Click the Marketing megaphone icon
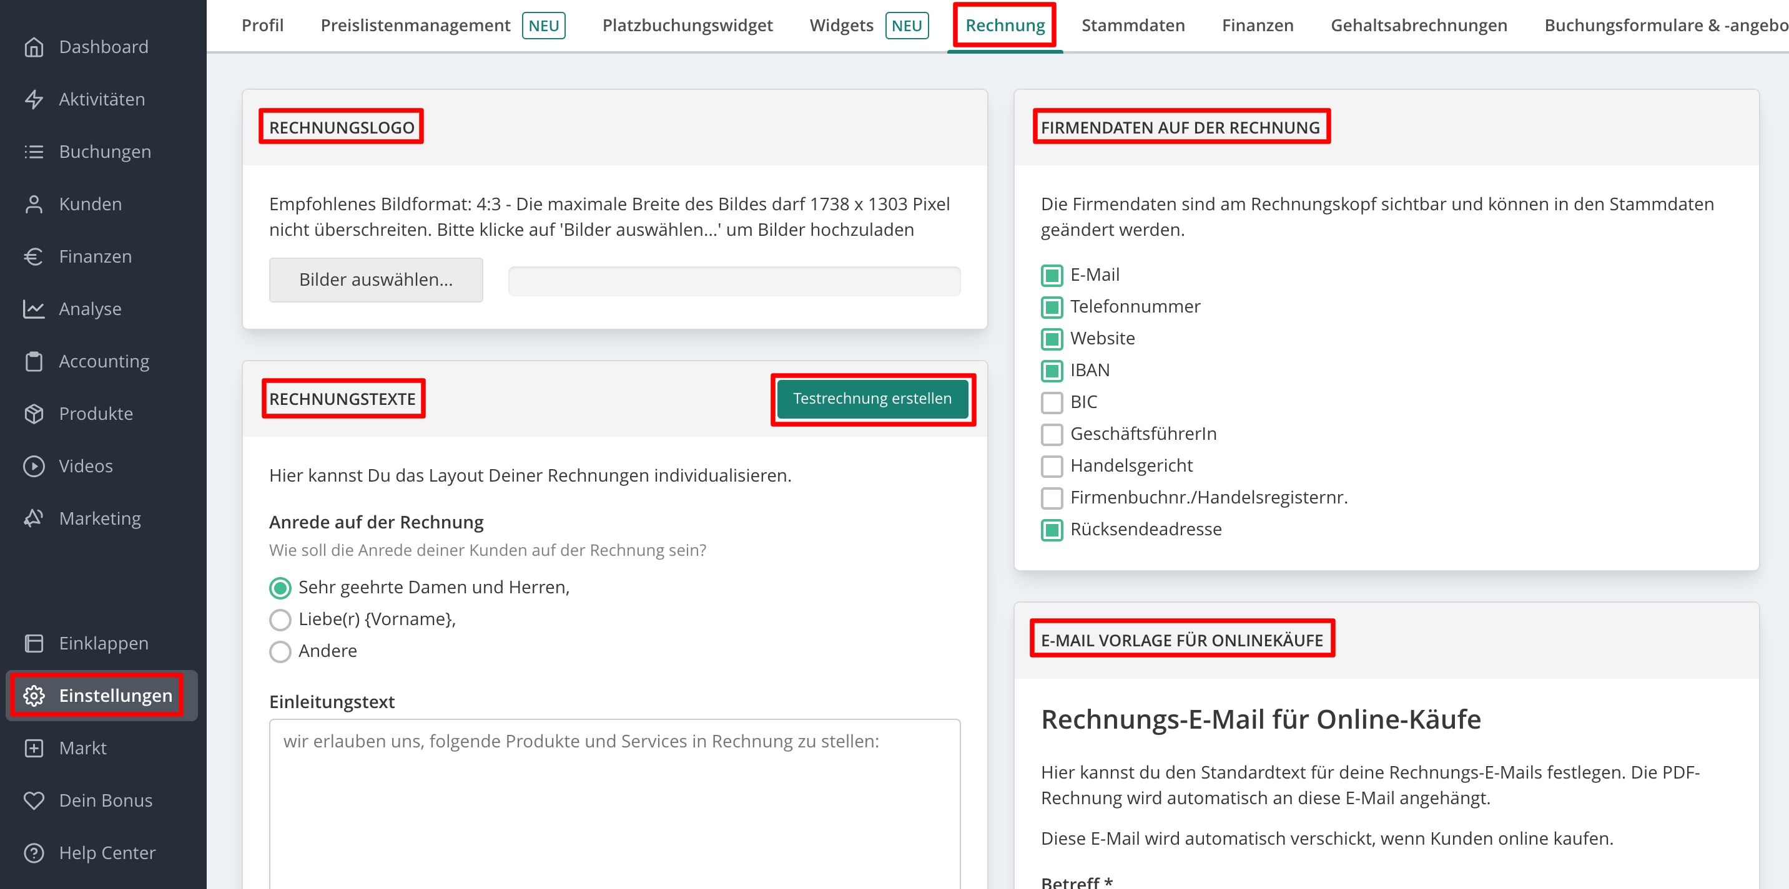 tap(33, 518)
